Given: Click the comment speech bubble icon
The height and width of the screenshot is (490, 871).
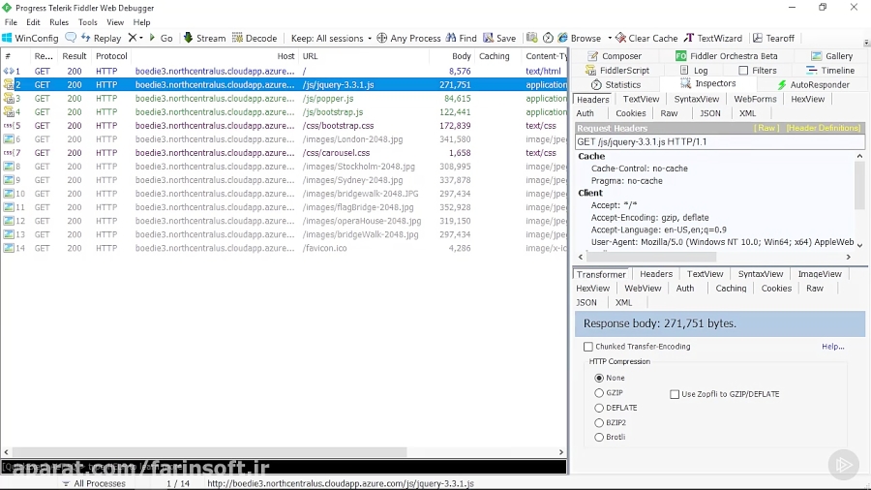Looking at the screenshot, I should (71, 38).
